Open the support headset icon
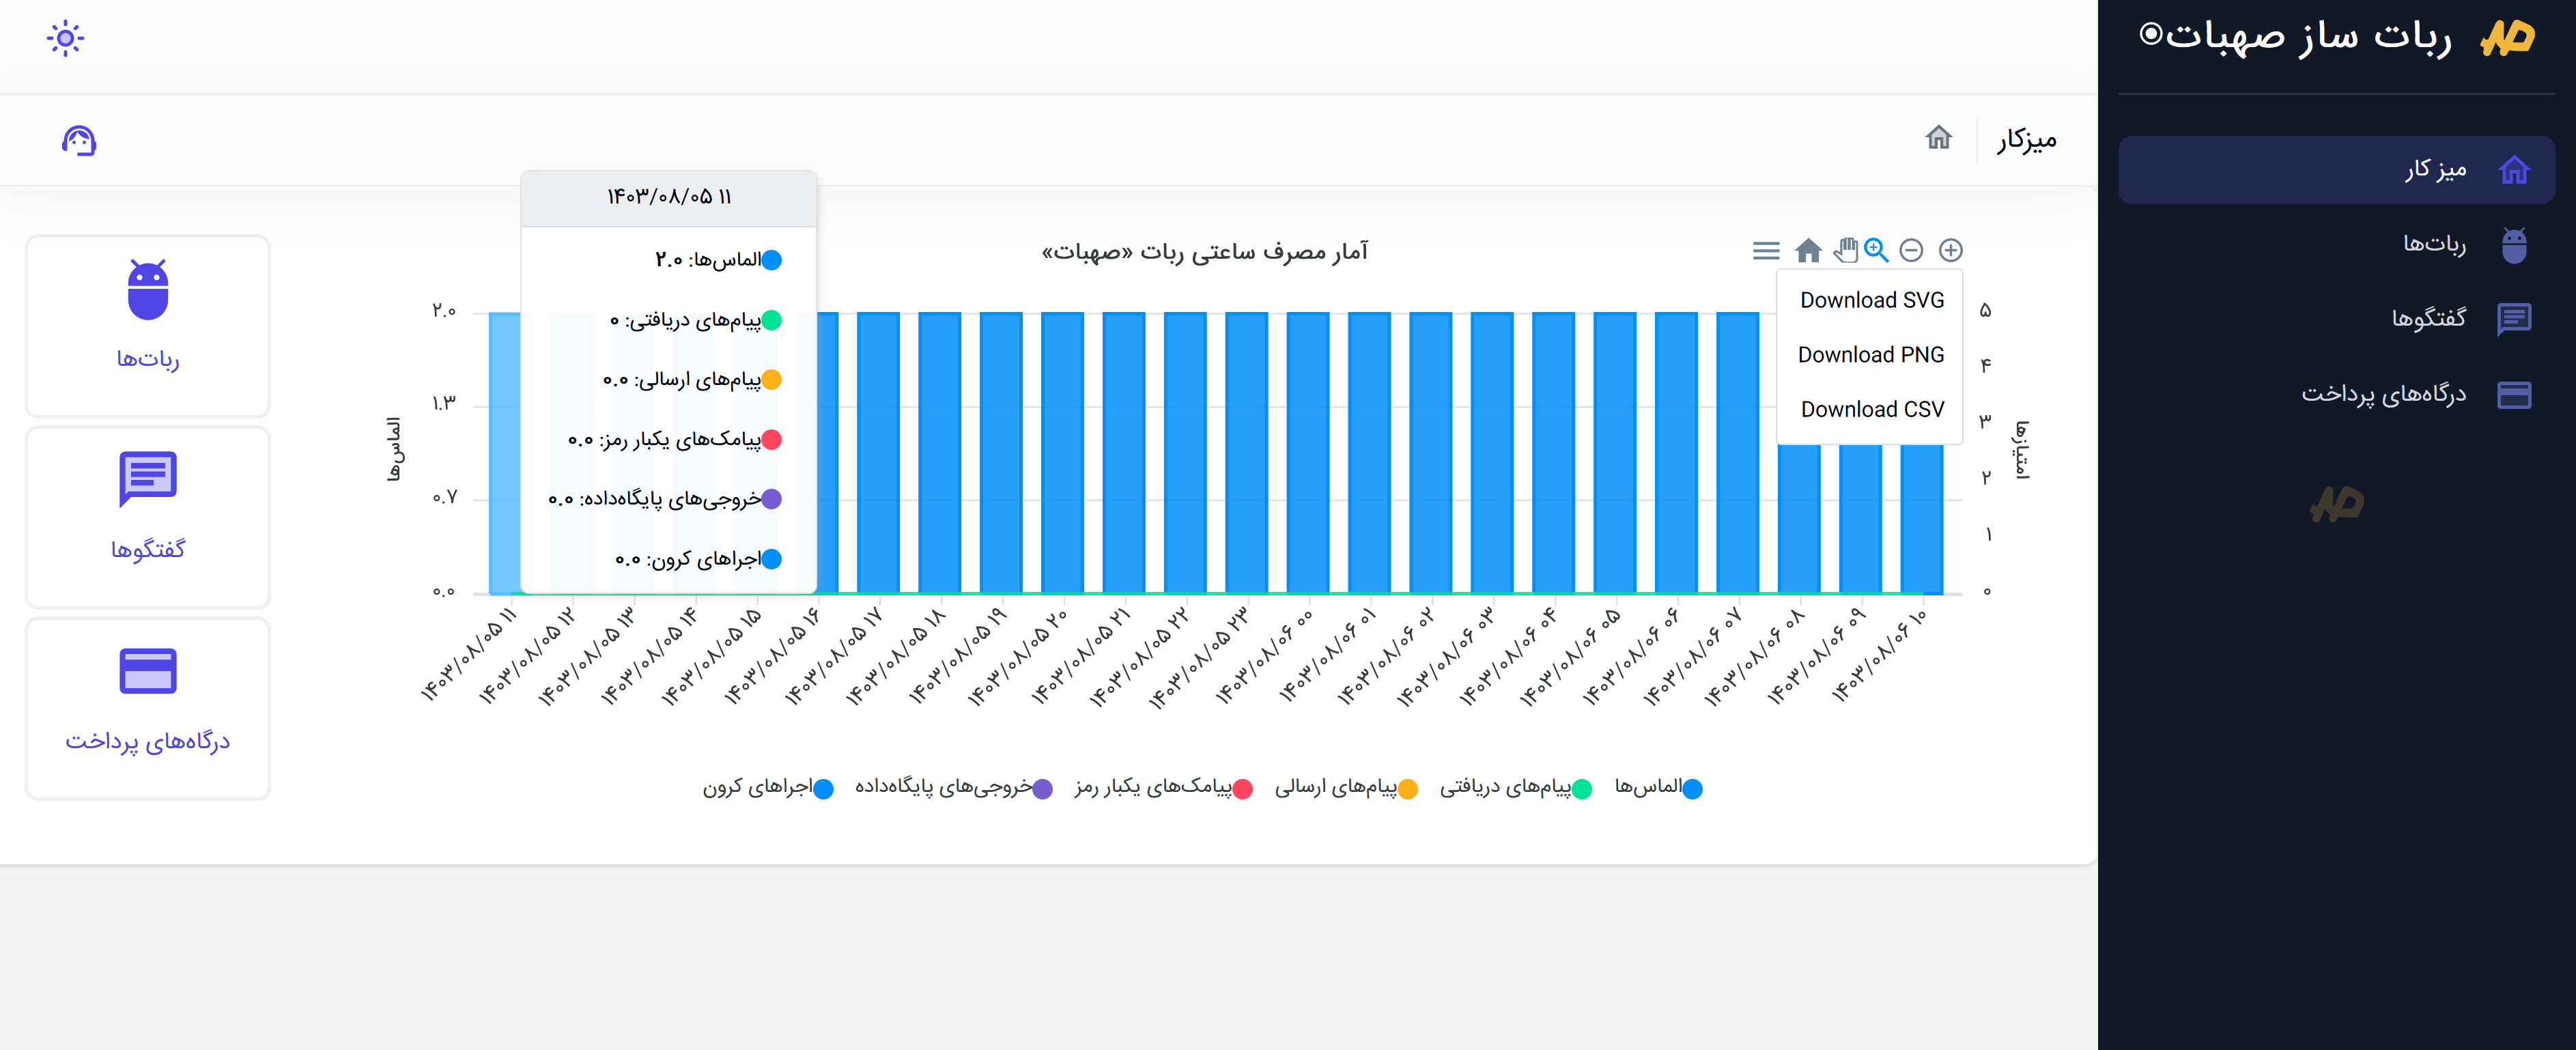 coord(79,141)
